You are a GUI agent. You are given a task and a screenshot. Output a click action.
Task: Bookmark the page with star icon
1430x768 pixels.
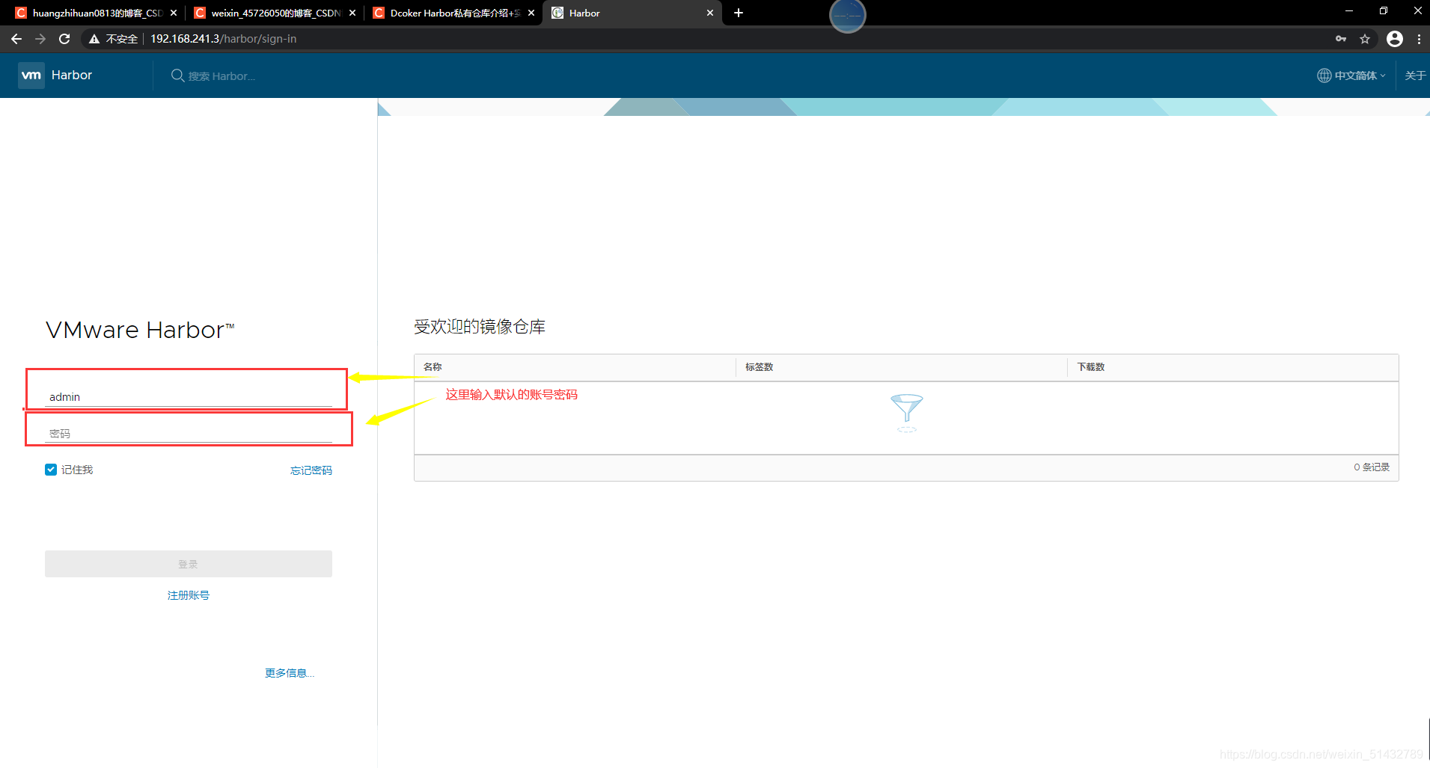[1365, 39]
